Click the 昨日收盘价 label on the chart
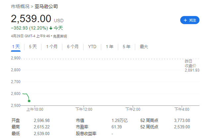This screenshot has width=212, height=138. [191, 63]
